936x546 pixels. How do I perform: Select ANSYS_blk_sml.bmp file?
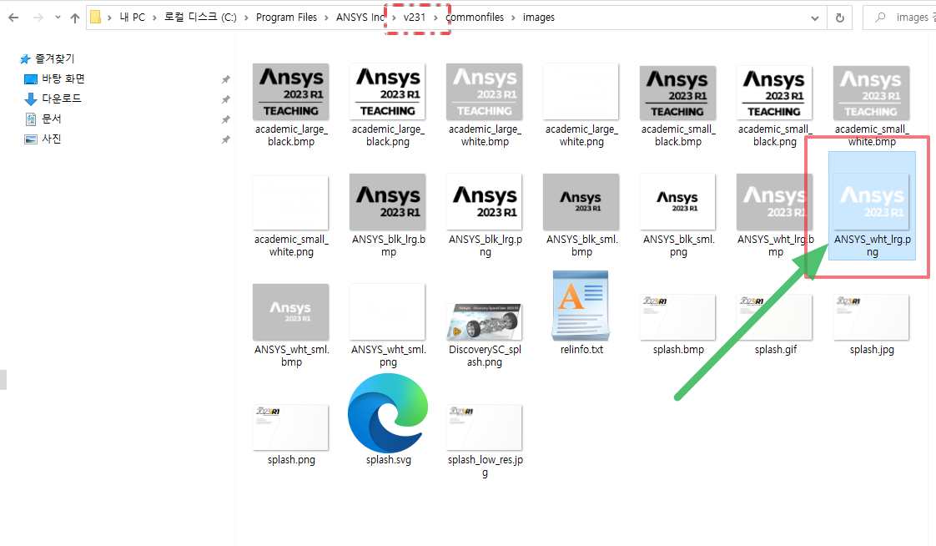pyautogui.click(x=581, y=215)
